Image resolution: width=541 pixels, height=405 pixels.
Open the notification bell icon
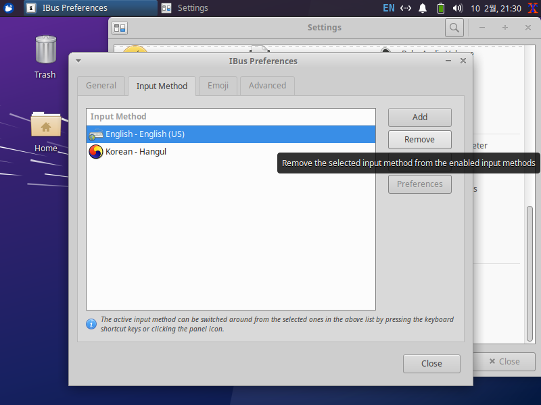[422, 8]
